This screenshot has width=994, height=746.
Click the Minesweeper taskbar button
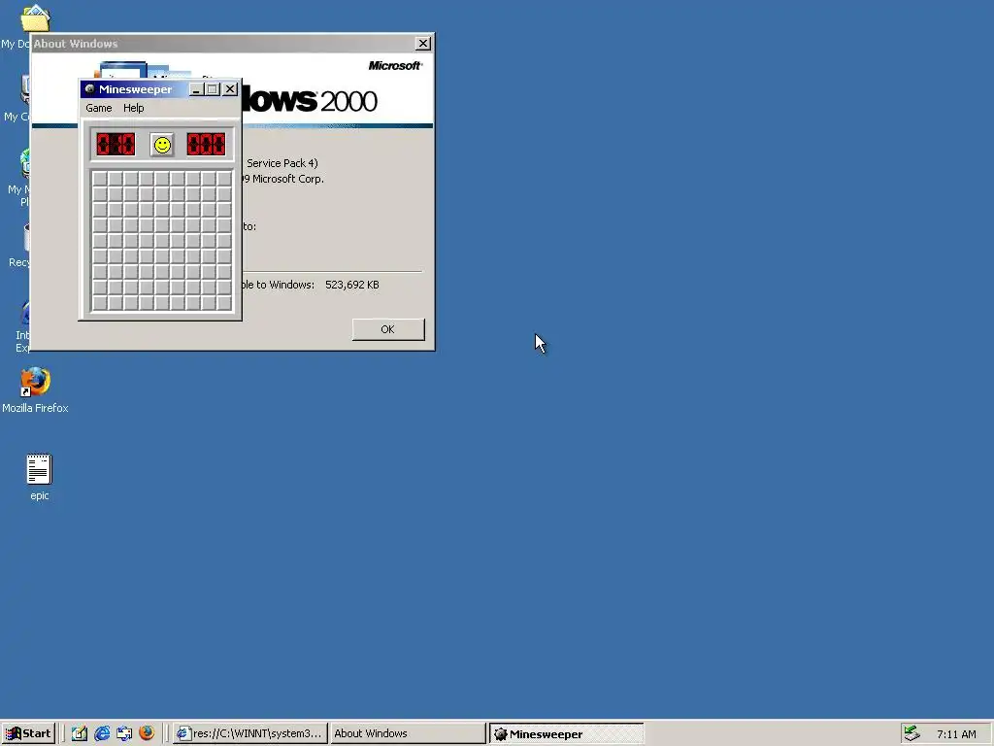point(566,733)
